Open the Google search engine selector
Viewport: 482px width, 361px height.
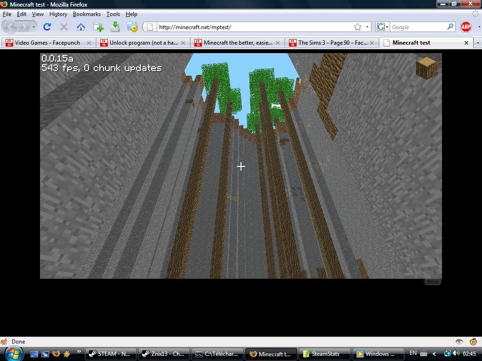point(382,27)
